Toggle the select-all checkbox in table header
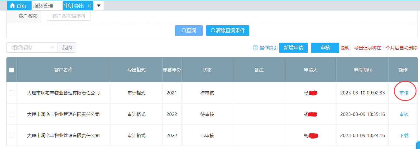Image resolution: width=420 pixels, height=149 pixels. 11,70
